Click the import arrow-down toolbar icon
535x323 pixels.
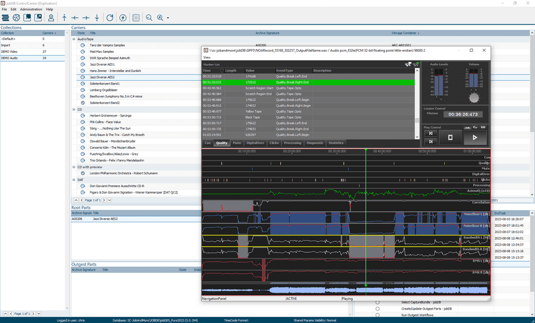point(96,17)
